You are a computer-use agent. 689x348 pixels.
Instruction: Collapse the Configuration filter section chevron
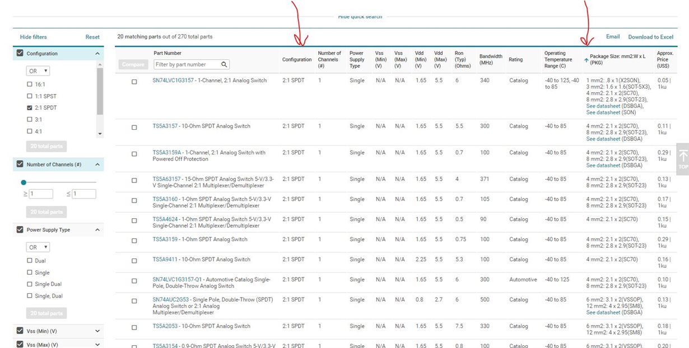coord(97,54)
